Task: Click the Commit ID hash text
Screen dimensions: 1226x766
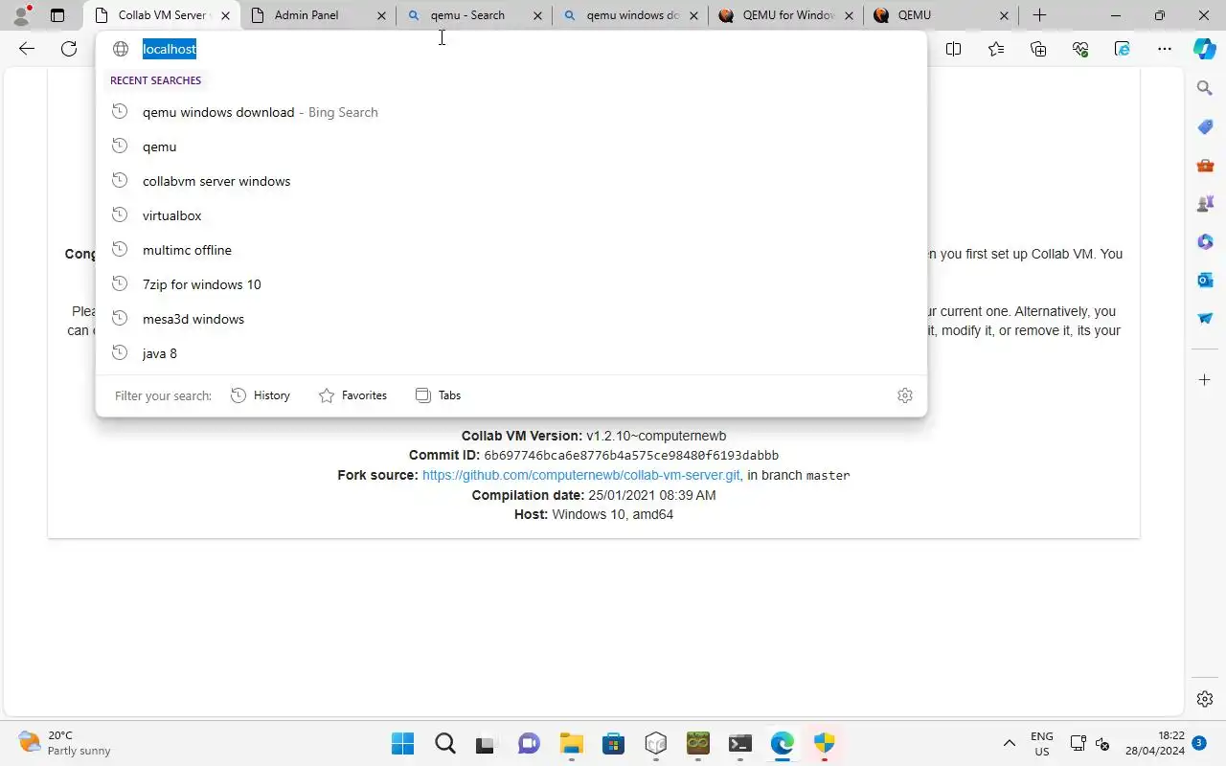Action: click(x=631, y=456)
